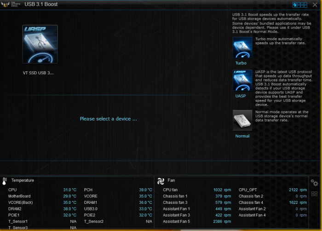The image size is (322, 231).
Task: Close the USB 3.1 Boost window
Action: [x=315, y=5]
